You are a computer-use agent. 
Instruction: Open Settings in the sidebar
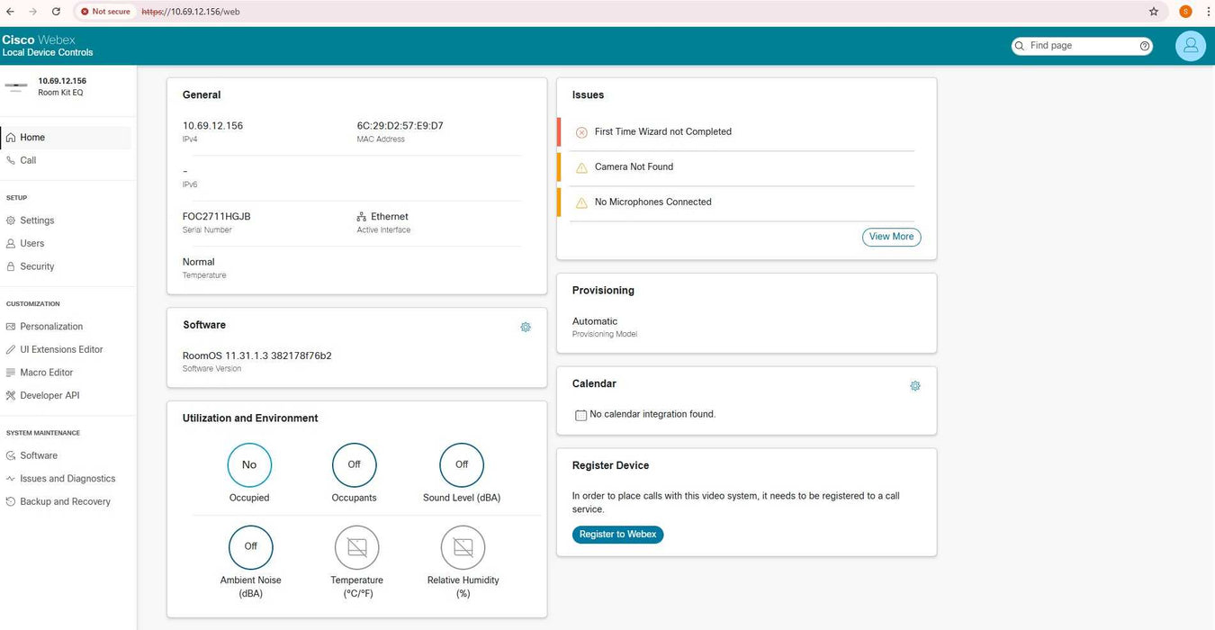point(37,220)
